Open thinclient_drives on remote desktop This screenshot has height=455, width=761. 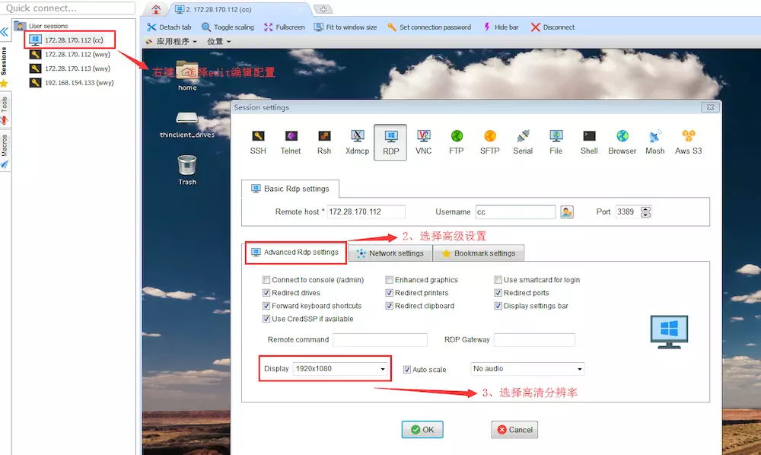[x=187, y=125]
